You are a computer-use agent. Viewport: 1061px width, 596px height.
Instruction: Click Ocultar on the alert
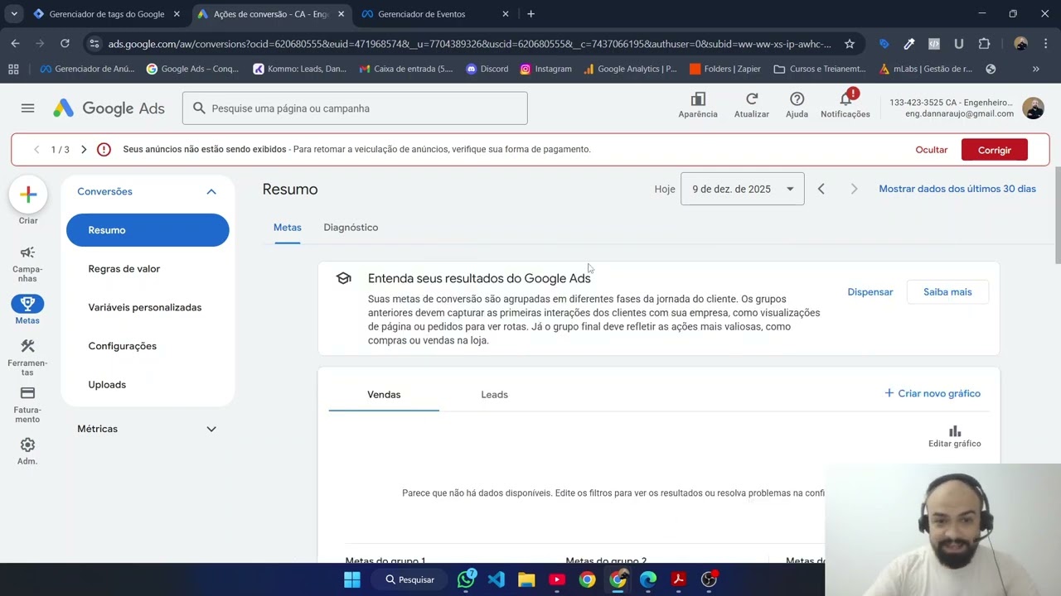(x=931, y=150)
